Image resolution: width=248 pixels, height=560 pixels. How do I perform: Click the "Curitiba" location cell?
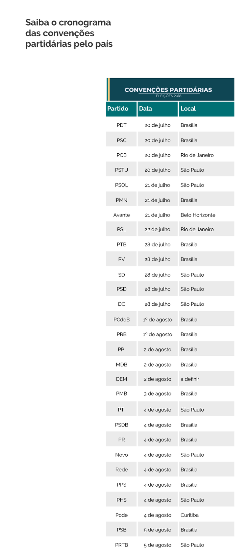pos(189,515)
